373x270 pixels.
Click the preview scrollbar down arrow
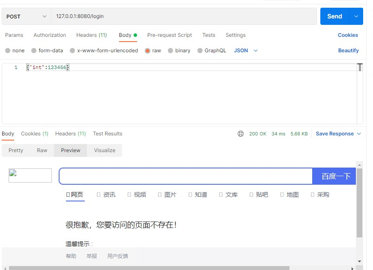(359, 261)
